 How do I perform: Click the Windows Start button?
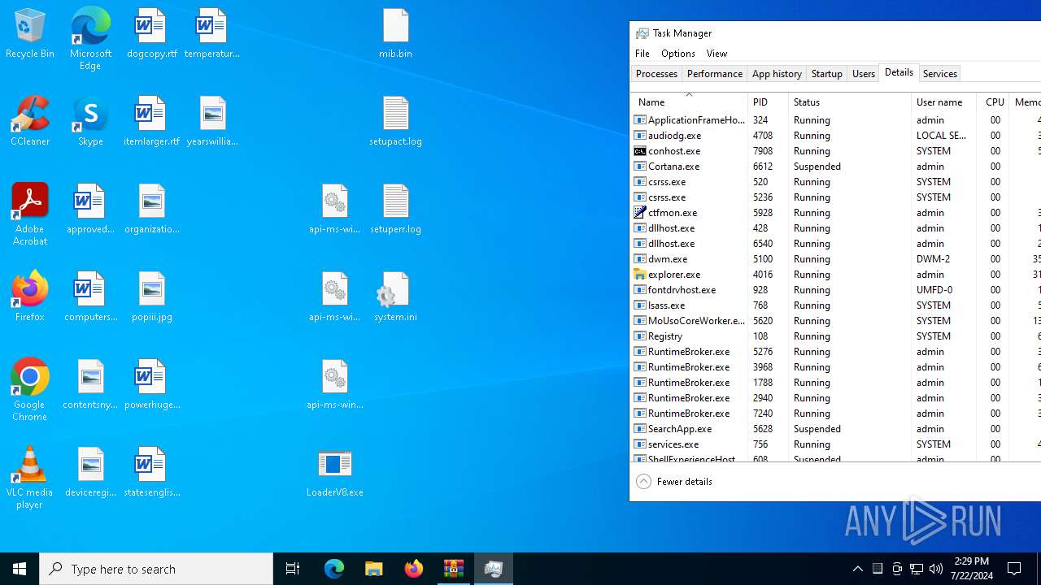tap(20, 569)
